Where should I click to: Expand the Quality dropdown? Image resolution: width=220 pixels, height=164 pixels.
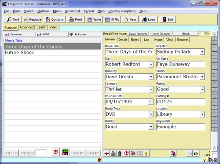point(151,127)
